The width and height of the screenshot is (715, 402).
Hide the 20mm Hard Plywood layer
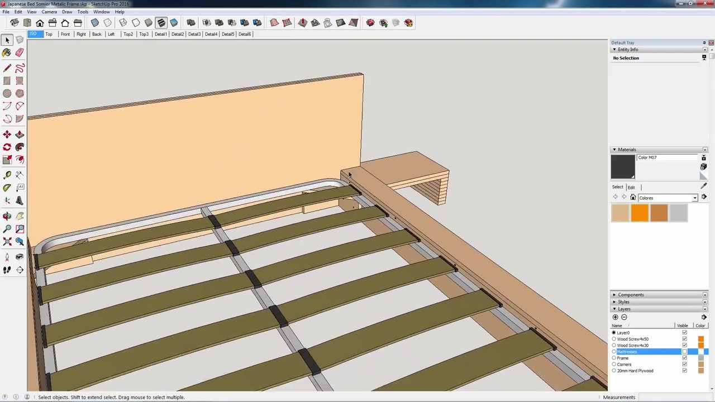click(x=684, y=371)
